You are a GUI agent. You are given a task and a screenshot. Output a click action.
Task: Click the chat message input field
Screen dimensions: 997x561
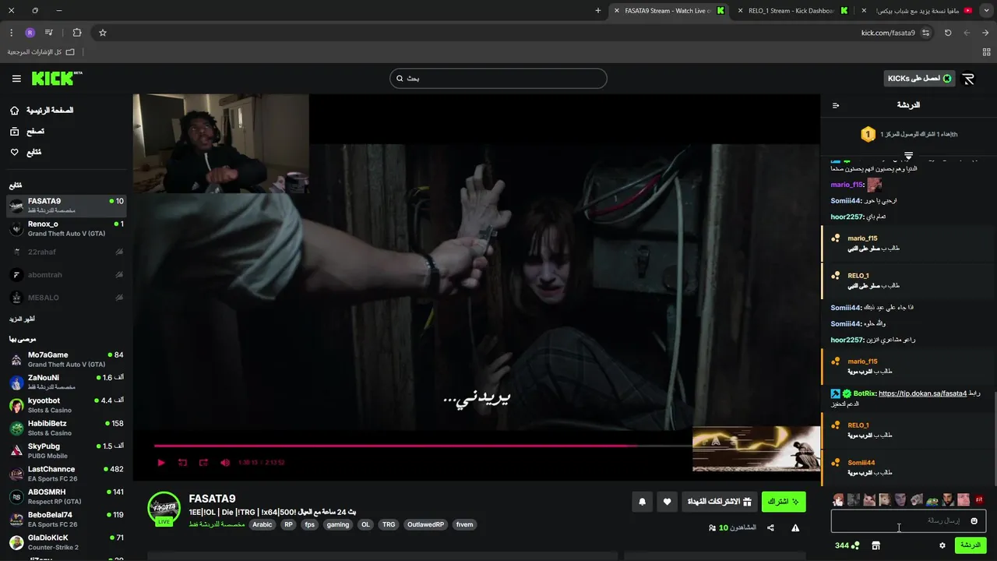point(908,520)
